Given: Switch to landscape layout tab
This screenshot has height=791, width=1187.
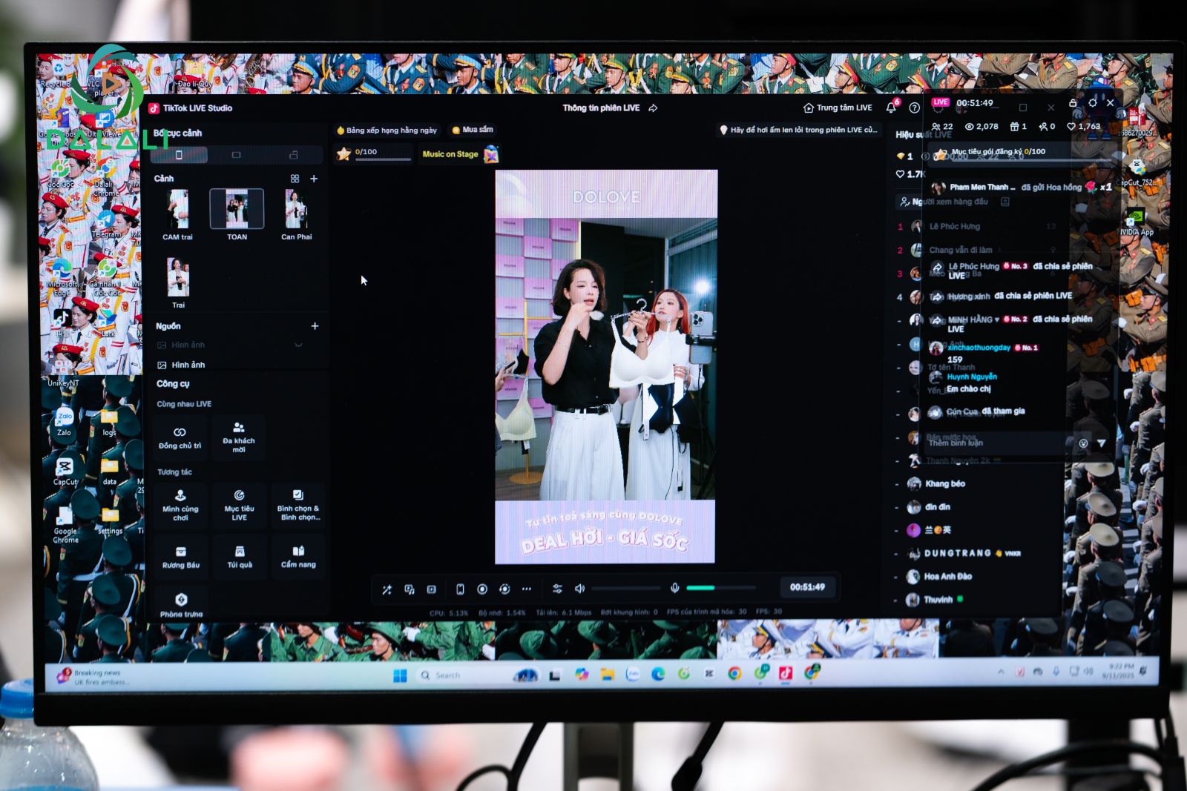Looking at the screenshot, I should click(236, 155).
